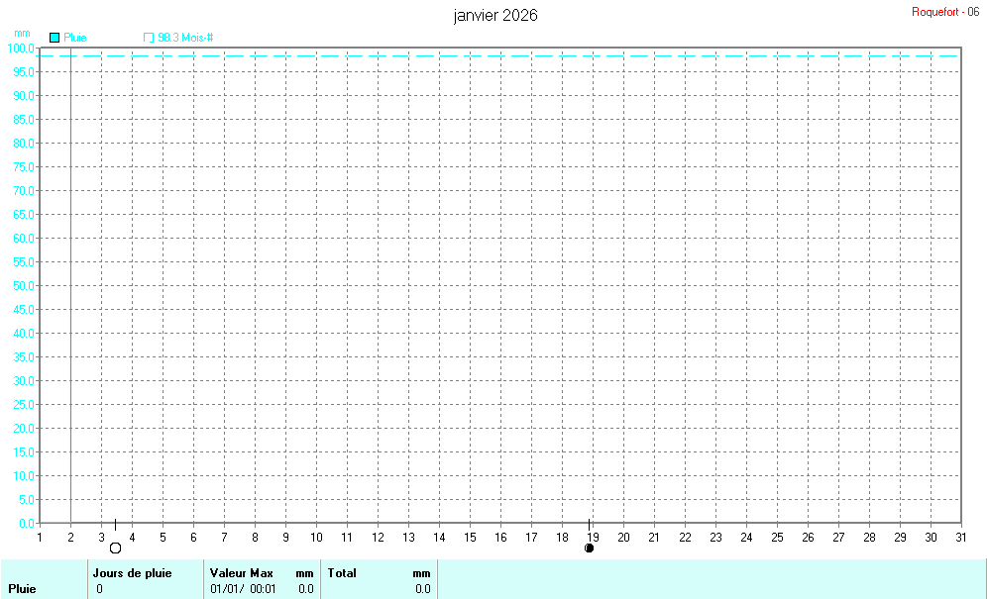Click the 50.0 value on the y-axis
Image resolution: width=987 pixels, height=599 pixels.
[x=23, y=285]
